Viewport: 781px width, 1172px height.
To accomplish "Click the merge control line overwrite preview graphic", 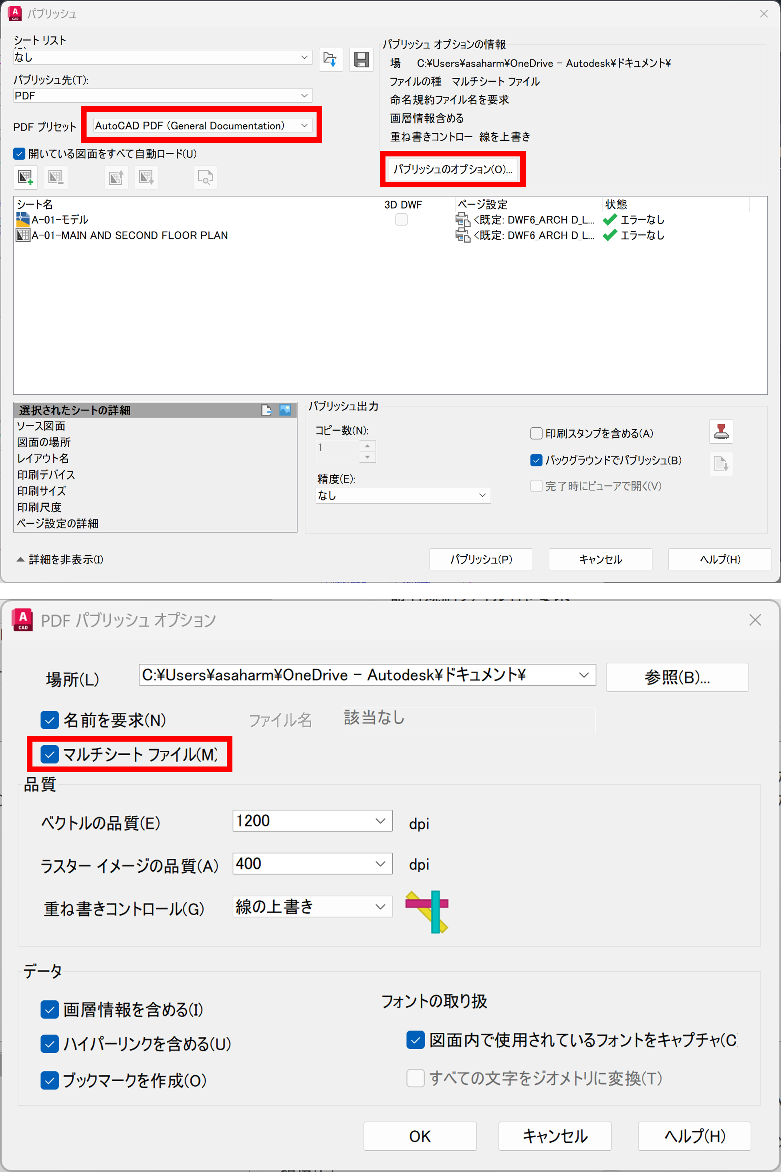I will tap(427, 912).
